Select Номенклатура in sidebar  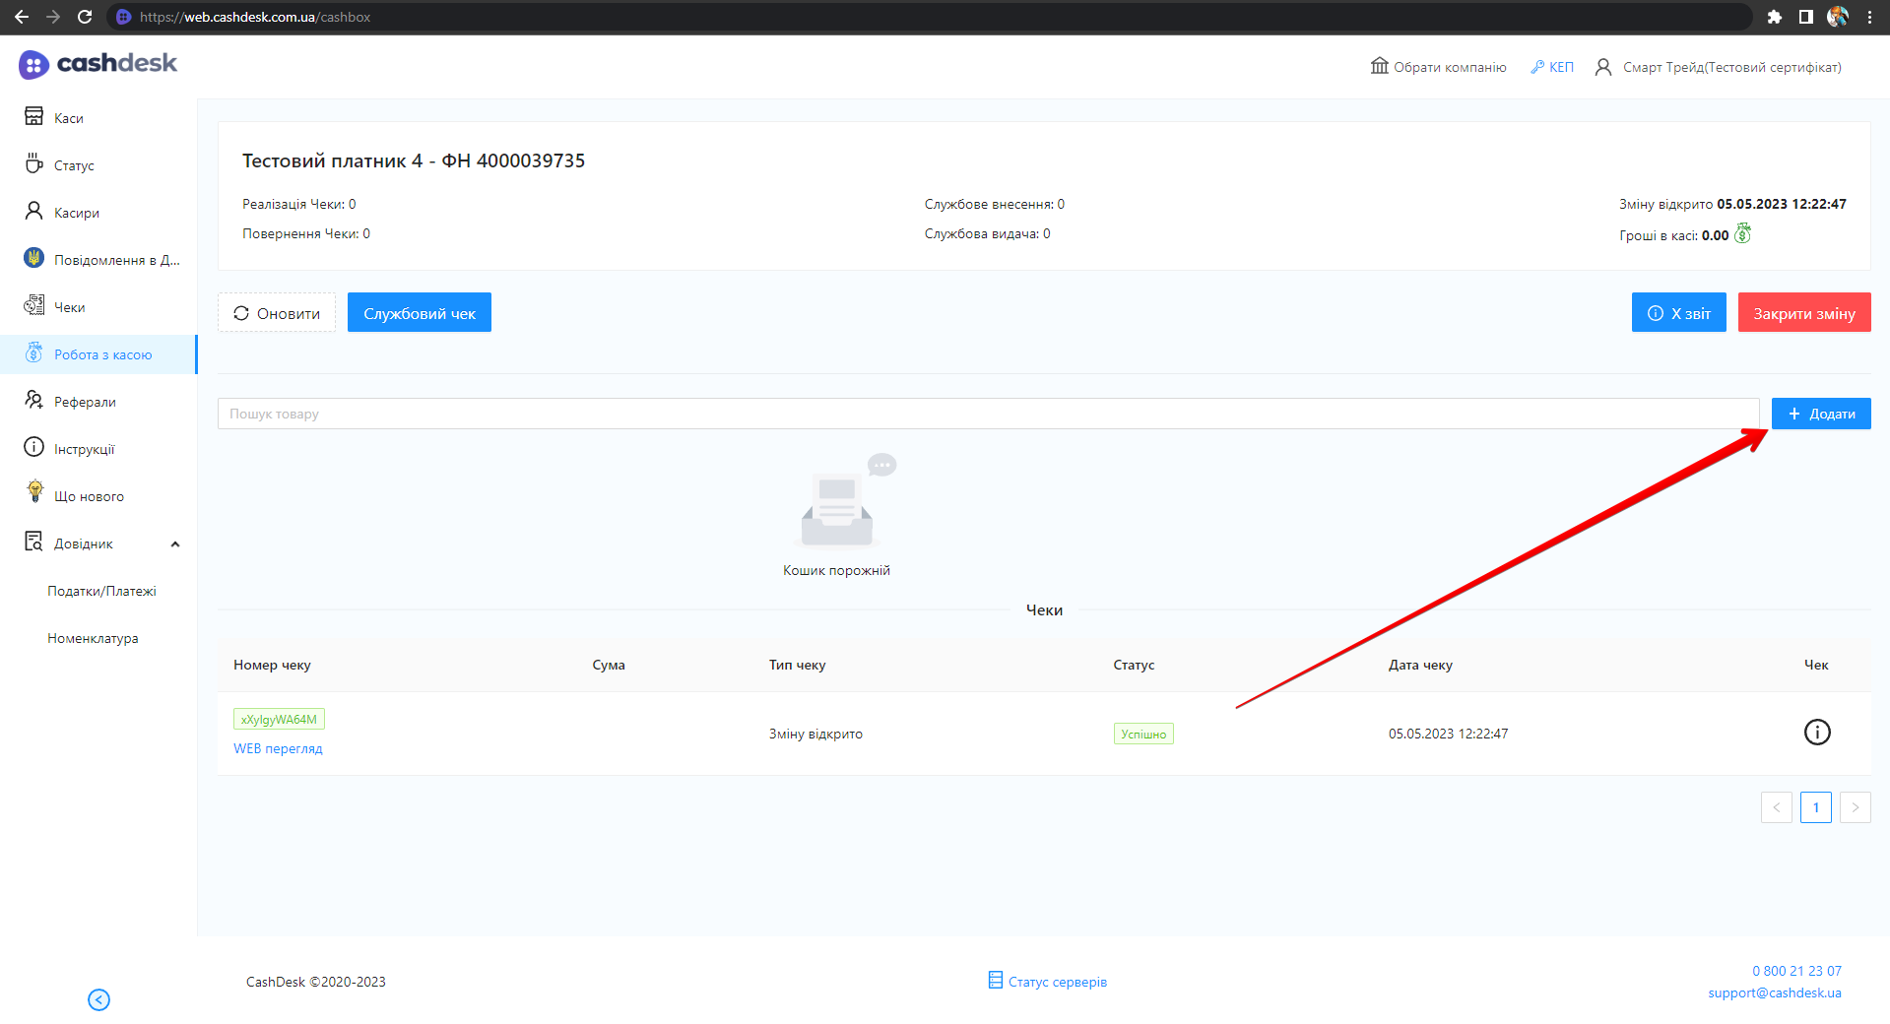[x=93, y=638]
